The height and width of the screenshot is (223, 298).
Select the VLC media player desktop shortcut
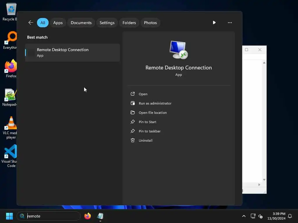10,128
